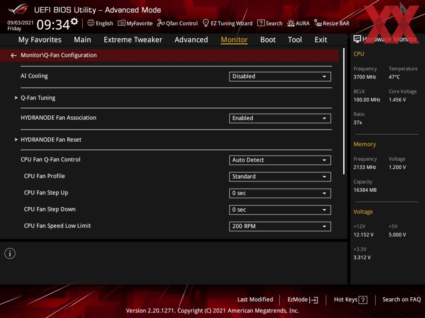Open the English language selector
Viewport: 425px width, 318px height.
click(x=100, y=23)
